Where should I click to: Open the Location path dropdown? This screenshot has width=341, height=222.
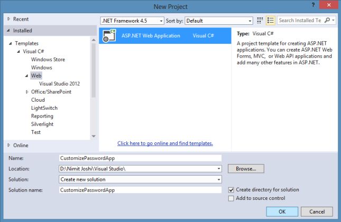(x=219, y=169)
